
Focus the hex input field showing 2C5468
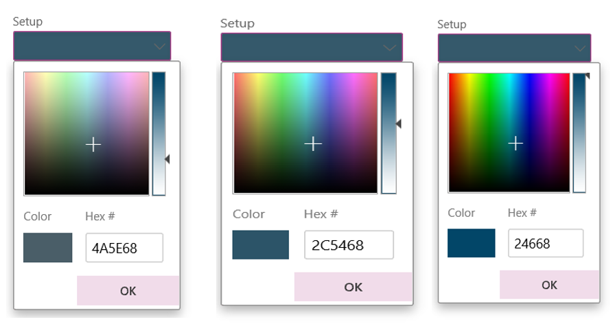(x=348, y=245)
